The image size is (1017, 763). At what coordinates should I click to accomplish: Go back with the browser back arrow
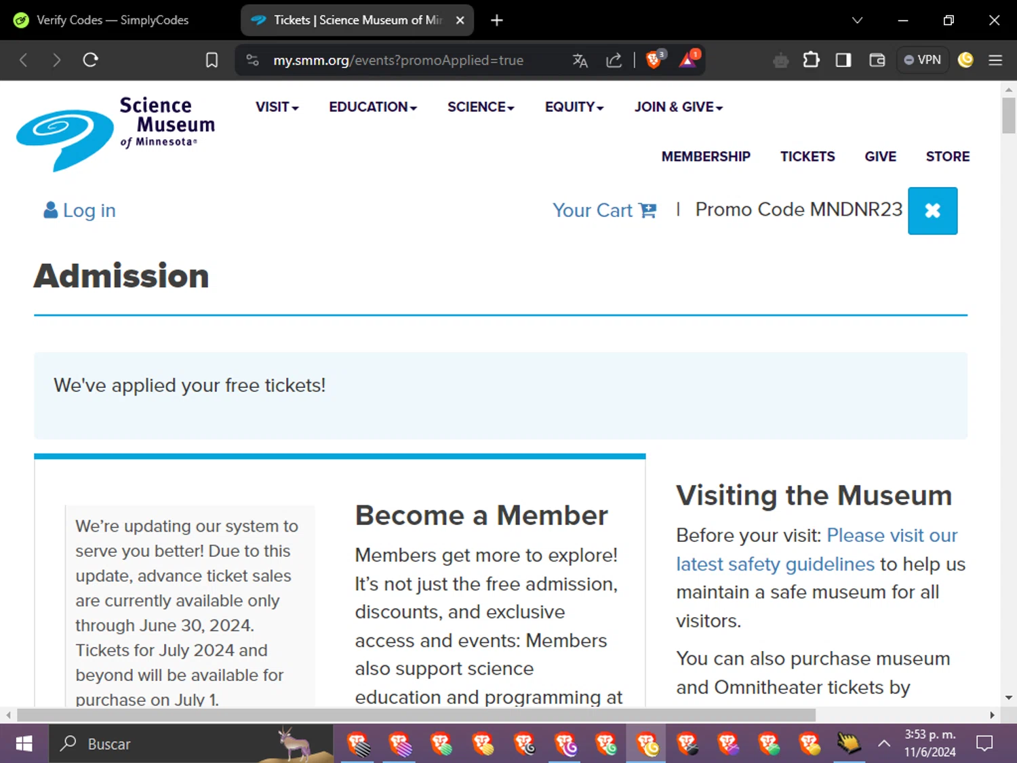(x=24, y=60)
